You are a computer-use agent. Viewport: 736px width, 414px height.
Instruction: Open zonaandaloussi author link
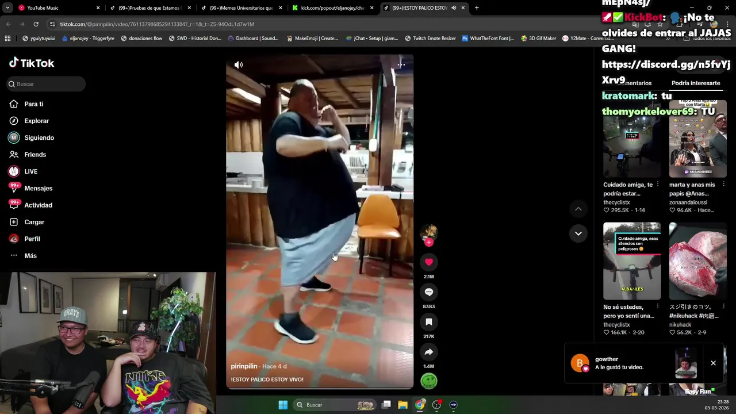tap(688, 202)
